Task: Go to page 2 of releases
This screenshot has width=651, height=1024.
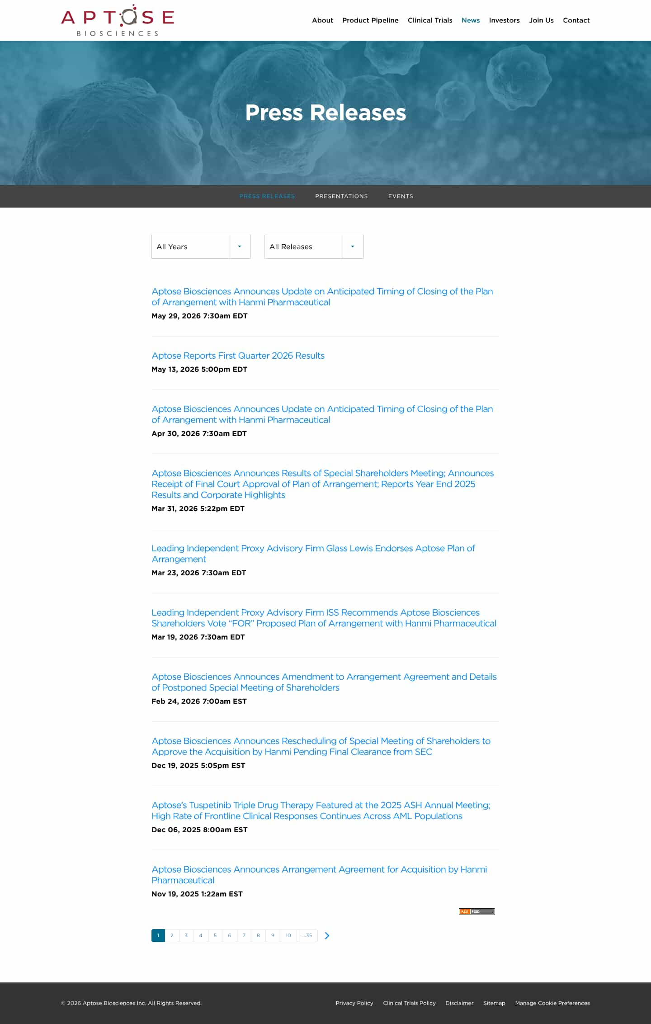Action: pyautogui.click(x=172, y=935)
